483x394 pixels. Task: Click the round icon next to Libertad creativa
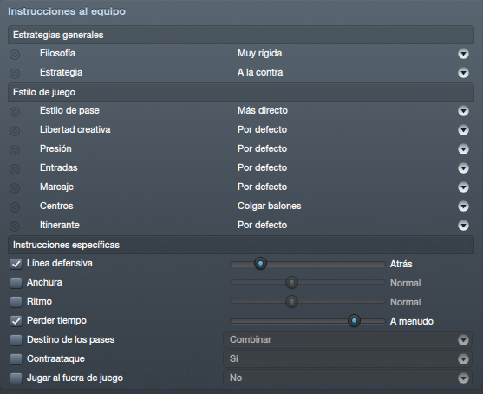[x=15, y=131]
